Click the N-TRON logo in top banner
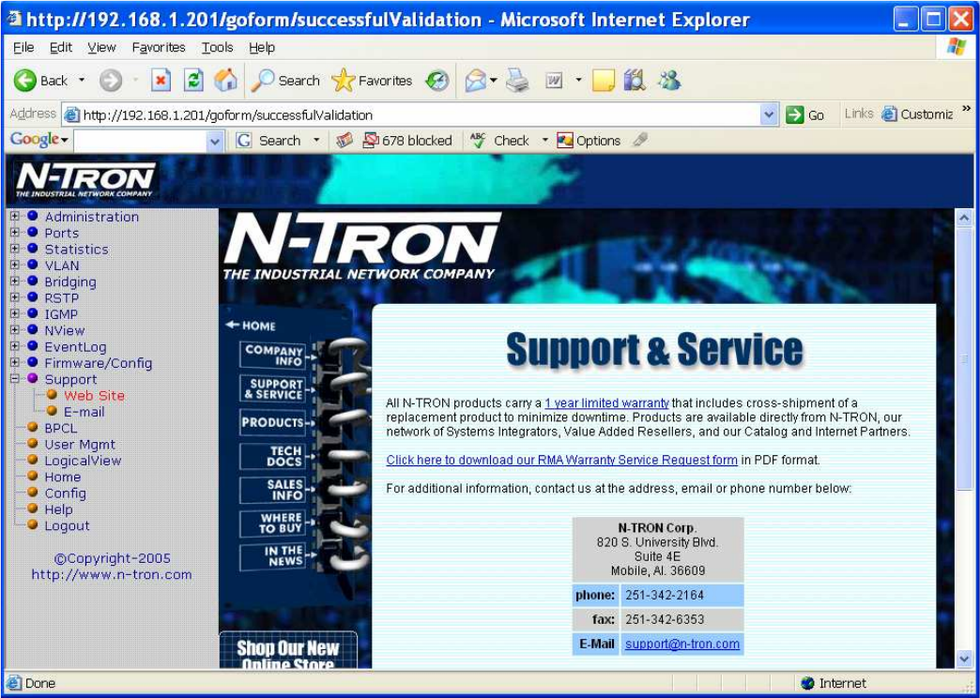Screen dimensions: 980x698 [85, 179]
